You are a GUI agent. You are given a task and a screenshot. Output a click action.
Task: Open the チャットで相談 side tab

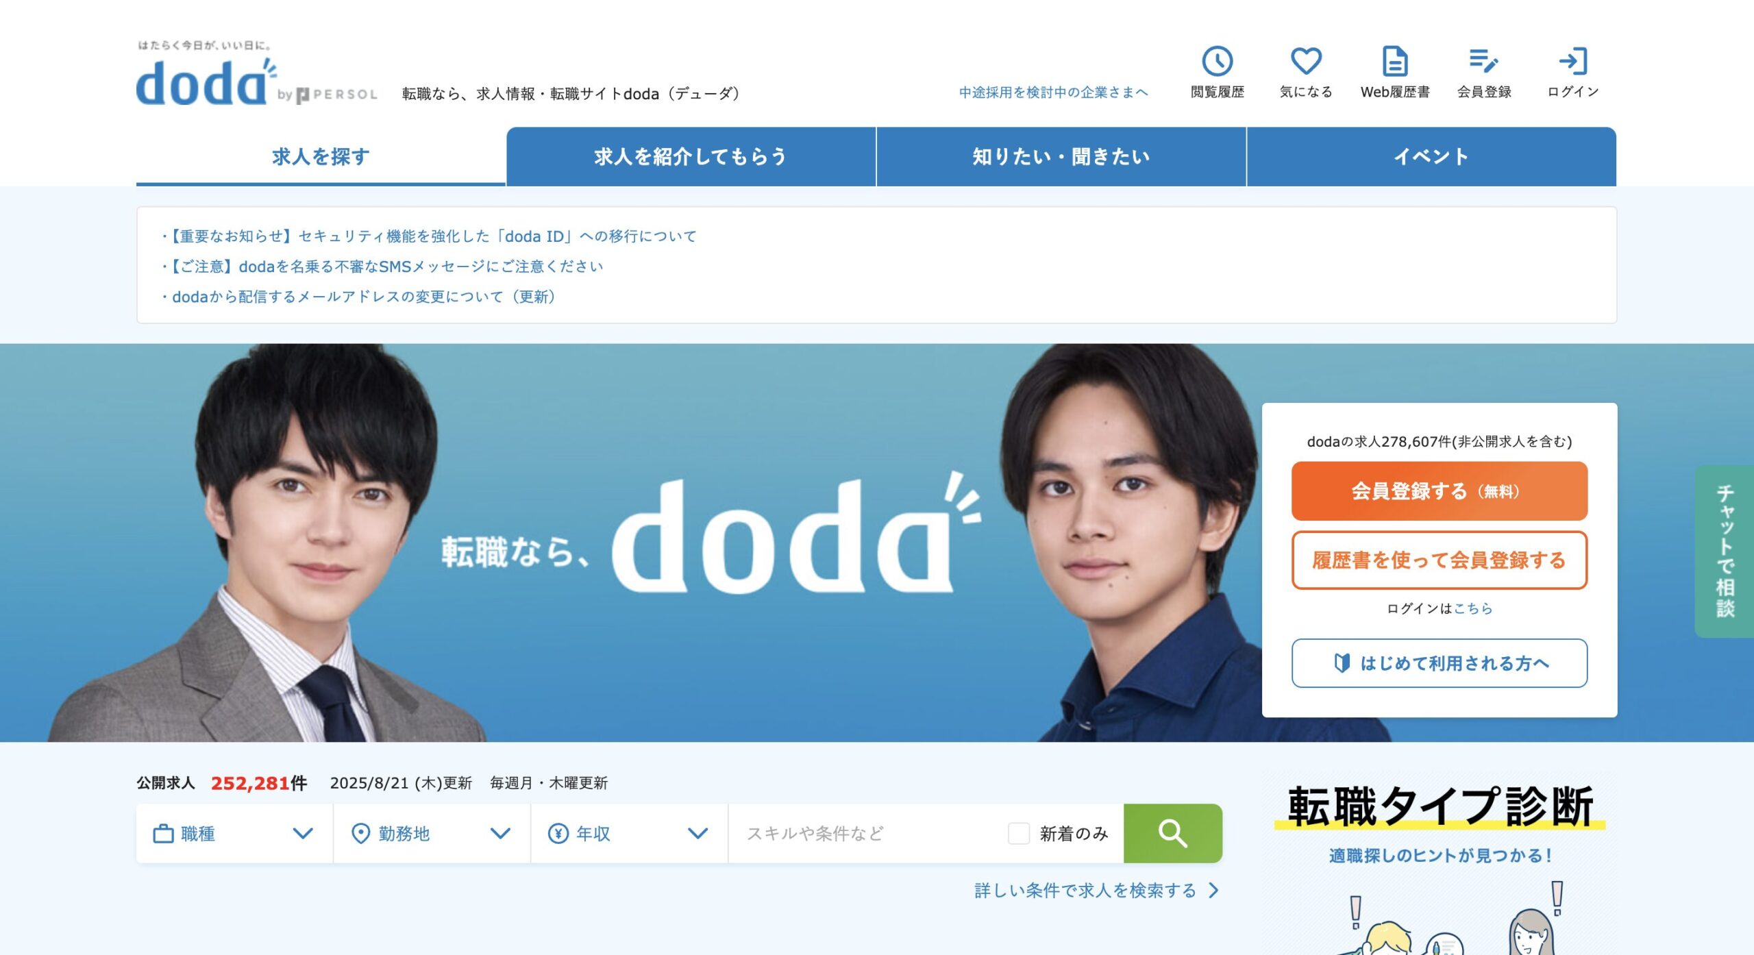tap(1724, 551)
